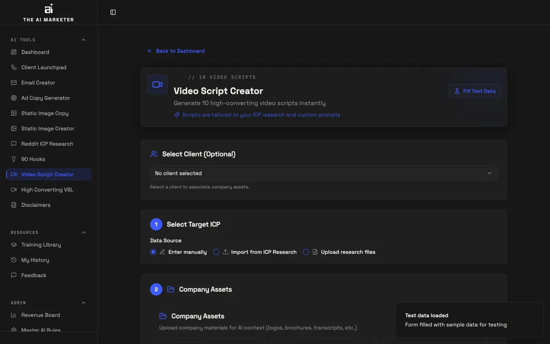The height and width of the screenshot is (344, 550).
Task: Click the folder icon beside step 2 heading
Action: [170, 289]
